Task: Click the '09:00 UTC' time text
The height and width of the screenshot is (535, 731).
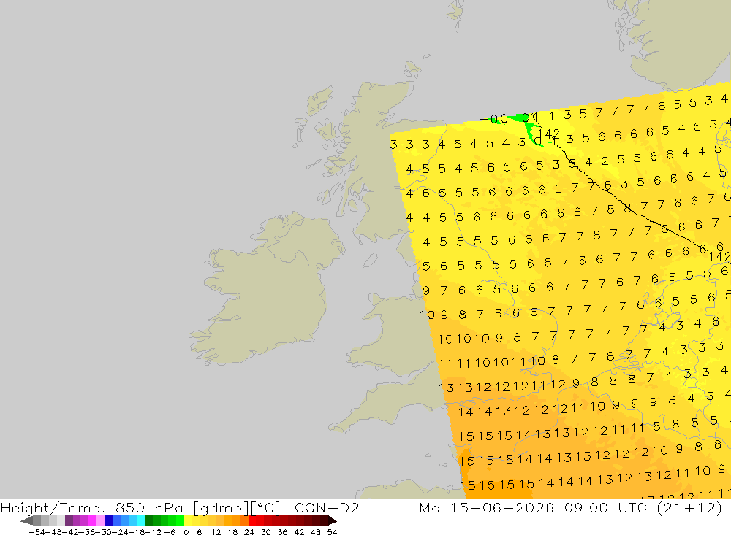Action: coord(607,507)
